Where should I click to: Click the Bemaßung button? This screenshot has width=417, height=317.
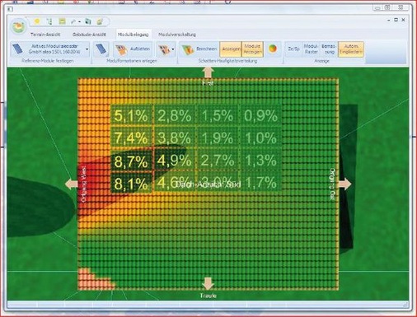[329, 49]
